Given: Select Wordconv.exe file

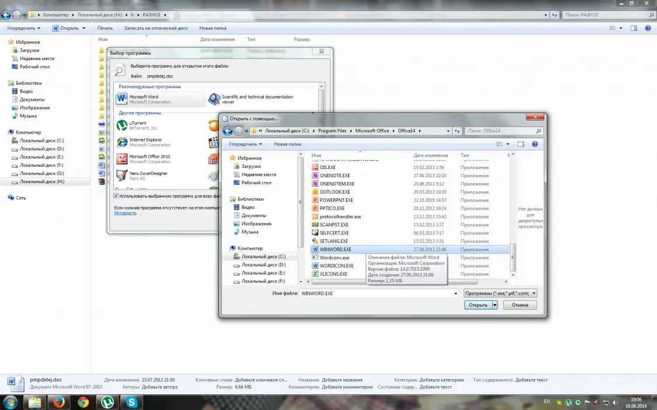Looking at the screenshot, I should point(334,258).
